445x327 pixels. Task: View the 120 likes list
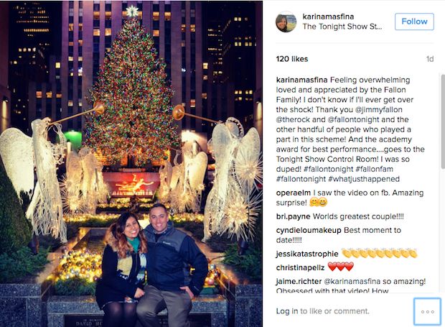[291, 59]
